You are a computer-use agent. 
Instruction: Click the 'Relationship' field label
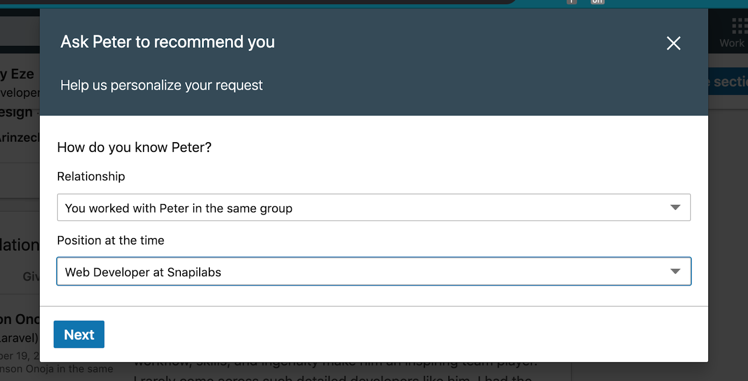[x=91, y=176]
